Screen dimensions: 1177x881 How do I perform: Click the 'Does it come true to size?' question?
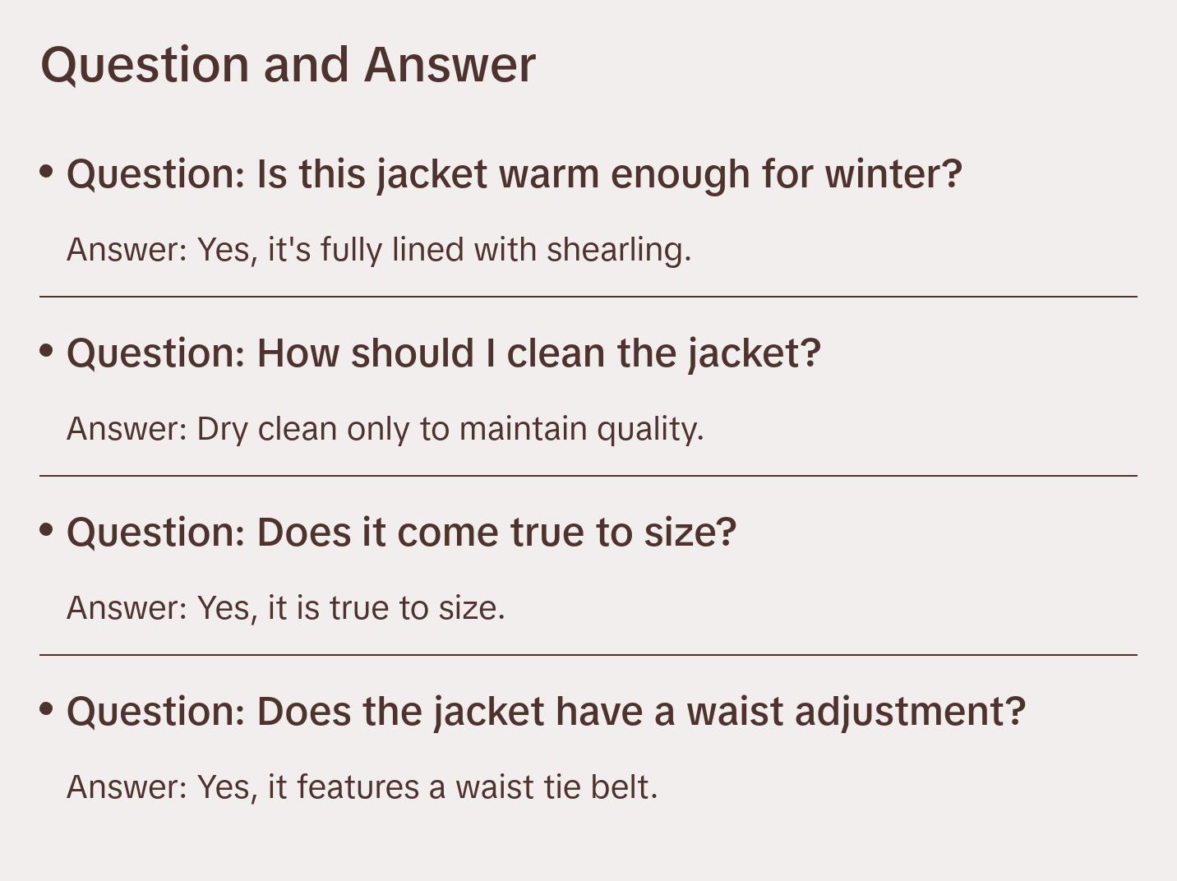401,533
